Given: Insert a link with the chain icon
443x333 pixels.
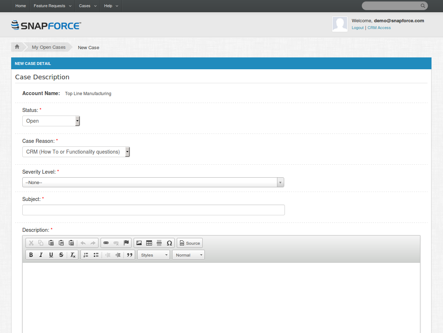Looking at the screenshot, I should (106, 243).
